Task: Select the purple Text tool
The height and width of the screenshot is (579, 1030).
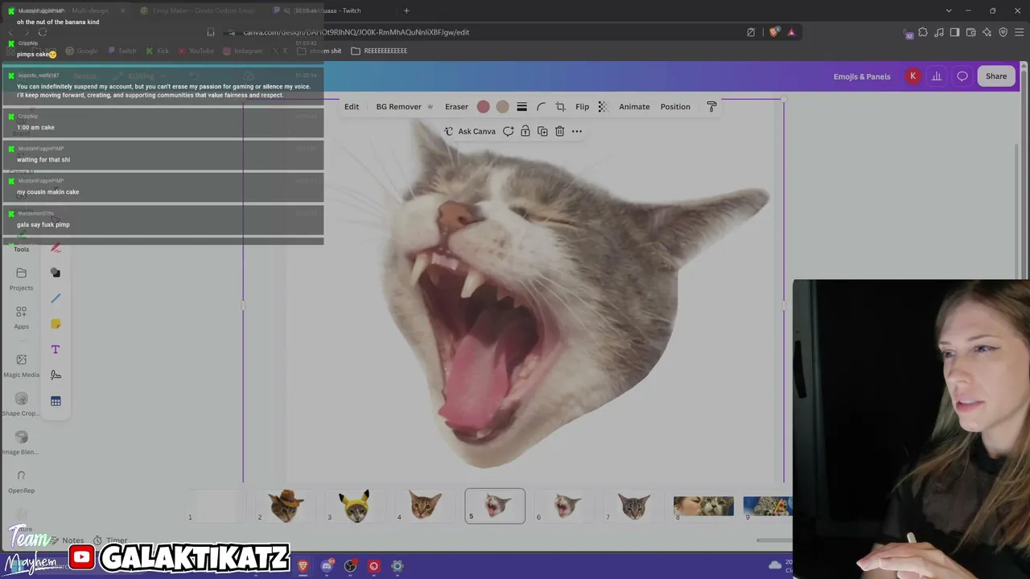Action: [56, 350]
